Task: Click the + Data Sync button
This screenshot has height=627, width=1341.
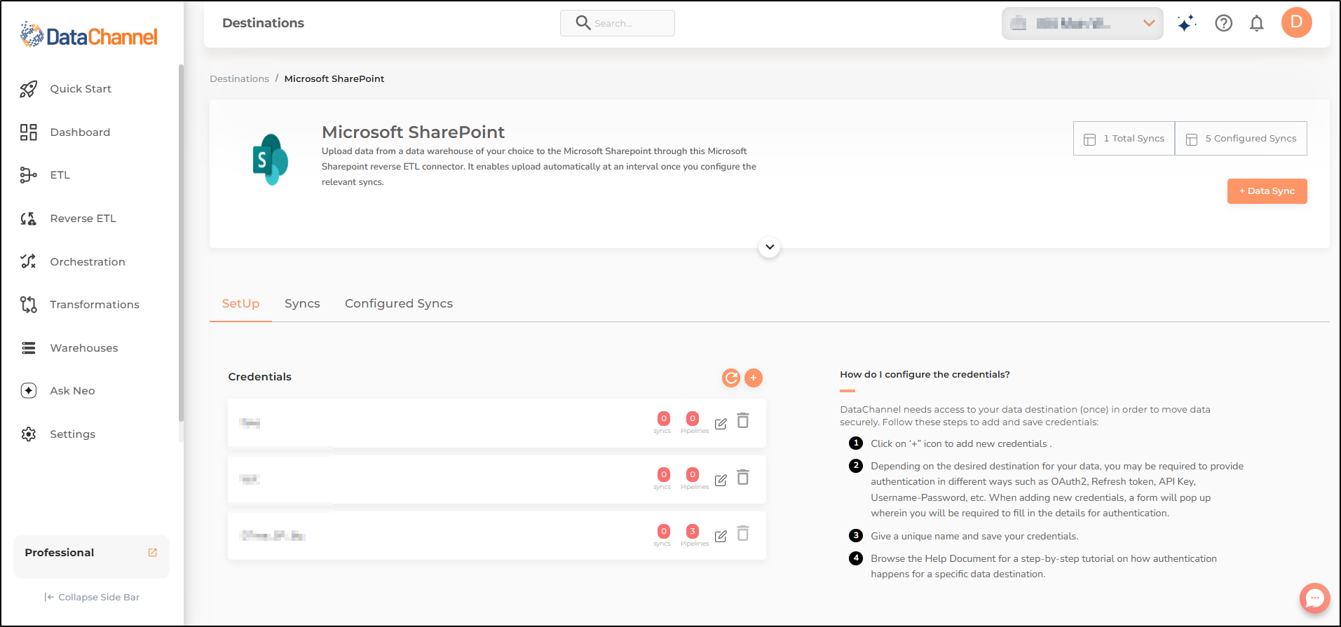Action: pos(1267,191)
